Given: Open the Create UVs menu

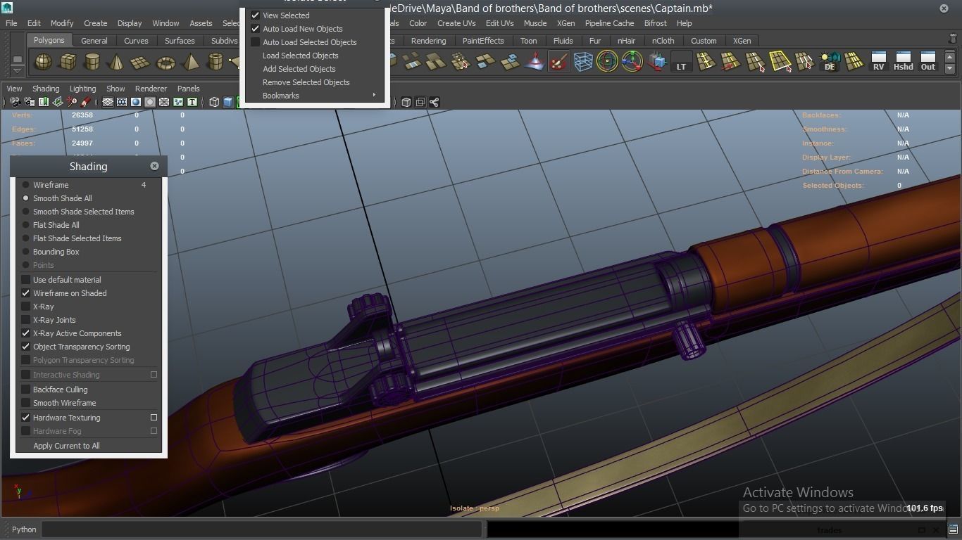Looking at the screenshot, I should [456, 23].
